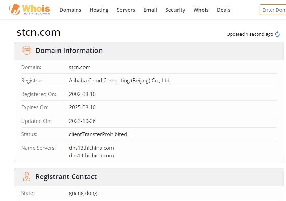Image resolution: width=286 pixels, height=201 pixels.
Task: Click the clientTransferProhibited status value
Action: pos(98,134)
